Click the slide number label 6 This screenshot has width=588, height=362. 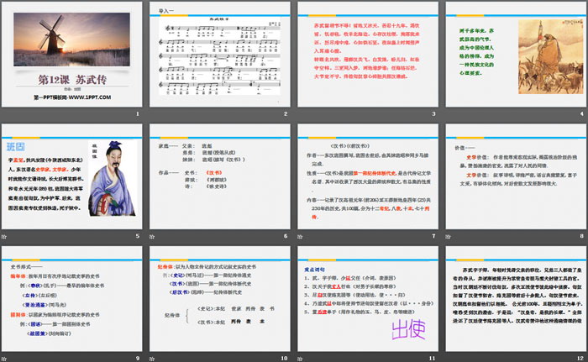pyautogui.click(x=286, y=236)
